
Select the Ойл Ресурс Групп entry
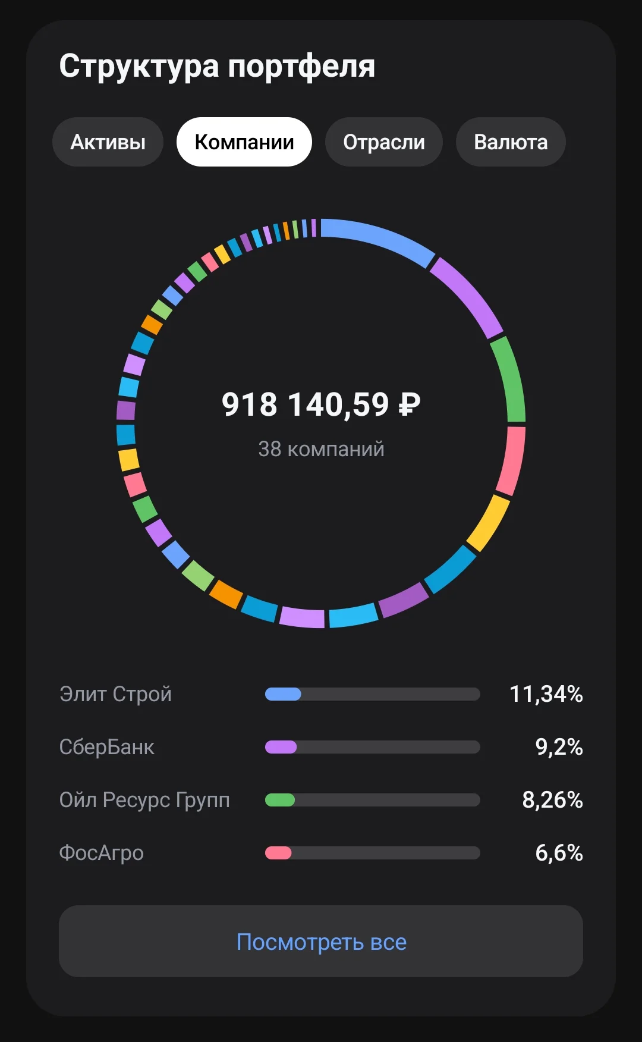(x=321, y=800)
